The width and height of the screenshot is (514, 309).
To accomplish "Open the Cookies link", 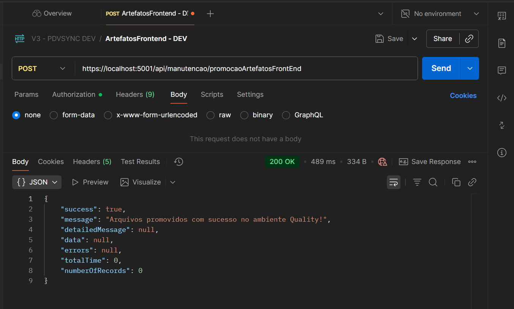I will 463,96.
